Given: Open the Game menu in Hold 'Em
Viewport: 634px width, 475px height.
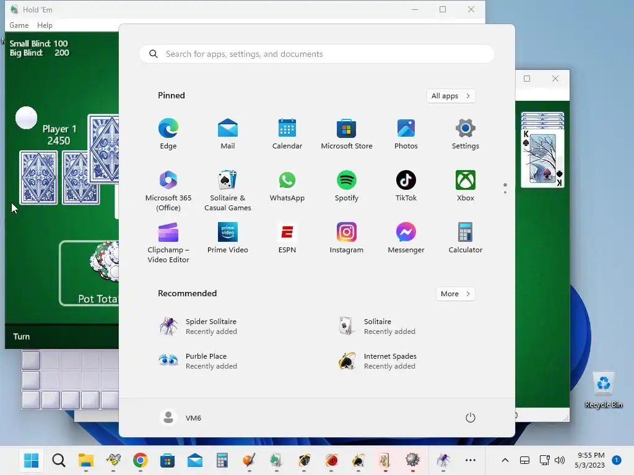Looking at the screenshot, I should (x=19, y=25).
